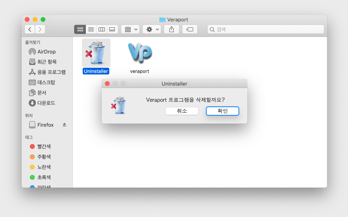Eject the Firefox disk image
This screenshot has width=348, height=217.
click(65, 125)
